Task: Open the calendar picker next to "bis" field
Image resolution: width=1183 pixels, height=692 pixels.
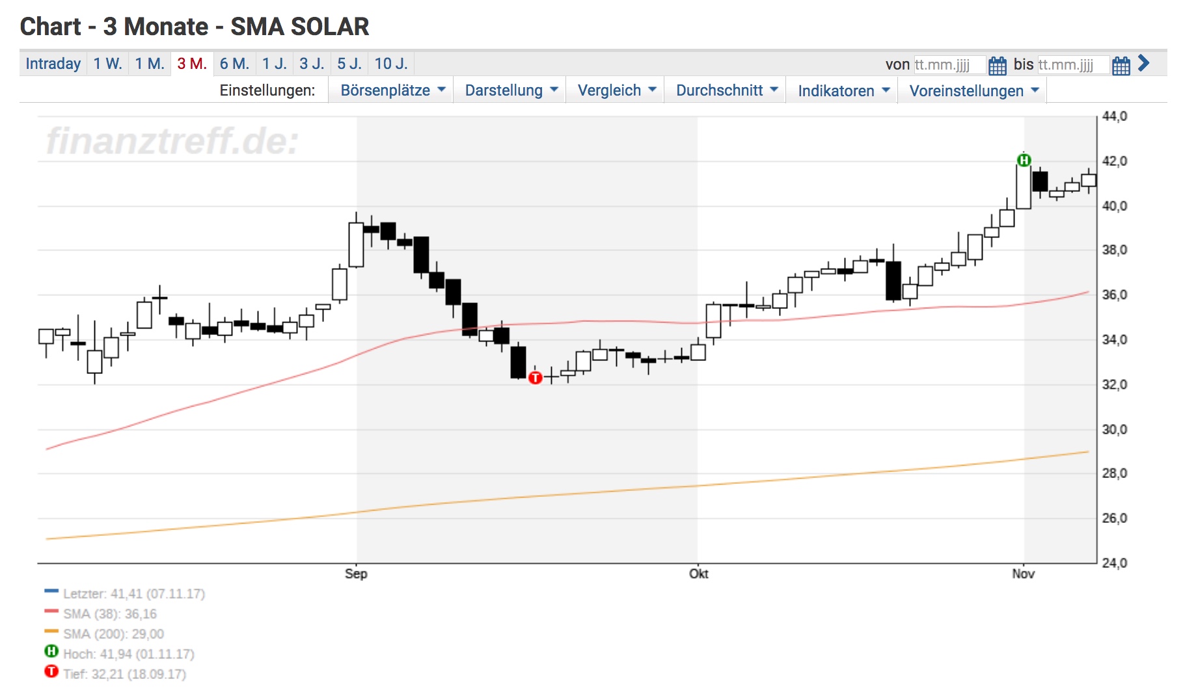Action: 1121,64
